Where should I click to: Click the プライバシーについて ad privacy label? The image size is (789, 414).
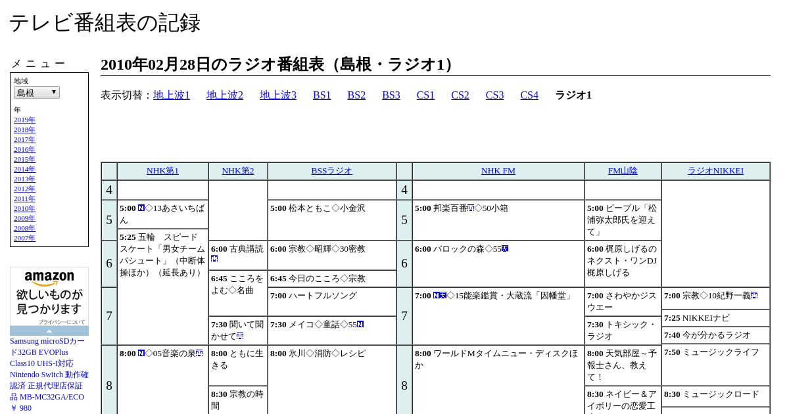click(61, 322)
